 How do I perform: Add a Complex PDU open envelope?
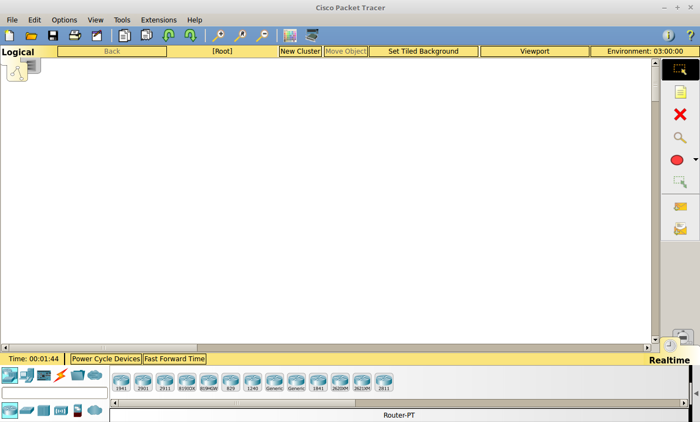point(680,229)
